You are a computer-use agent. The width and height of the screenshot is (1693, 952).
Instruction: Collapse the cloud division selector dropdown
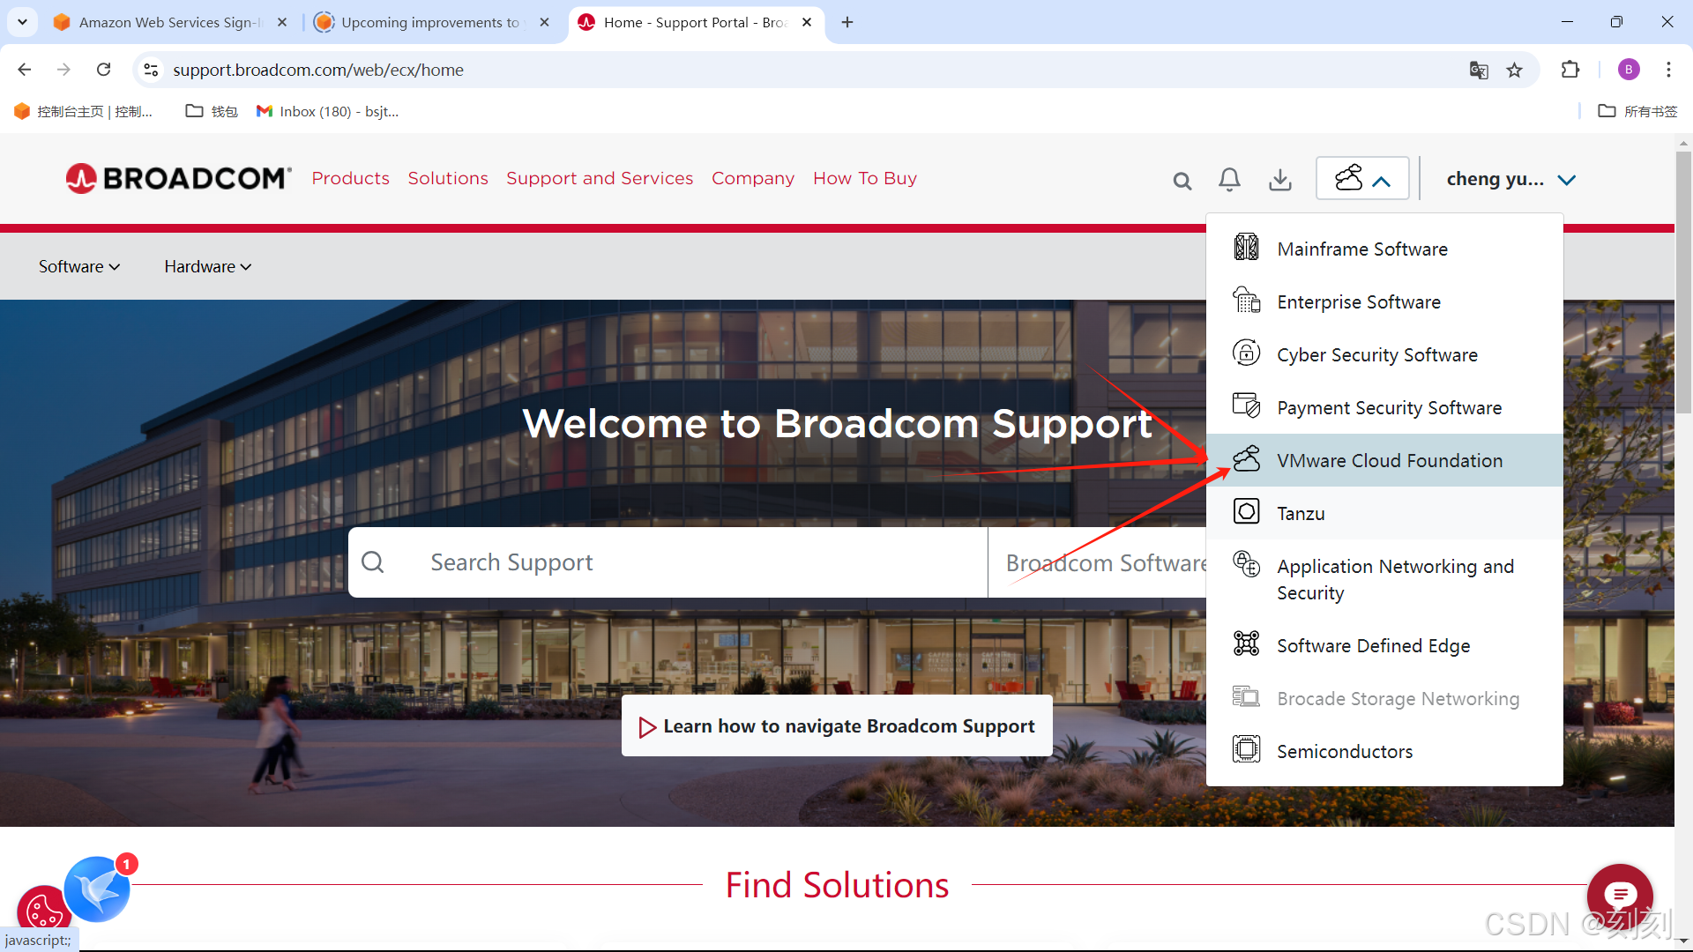pos(1362,179)
